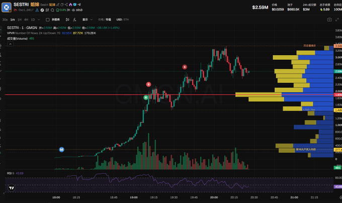Switch chart to 市值 market cap mode
Viewport: 342px width, 203px height.
109,20
